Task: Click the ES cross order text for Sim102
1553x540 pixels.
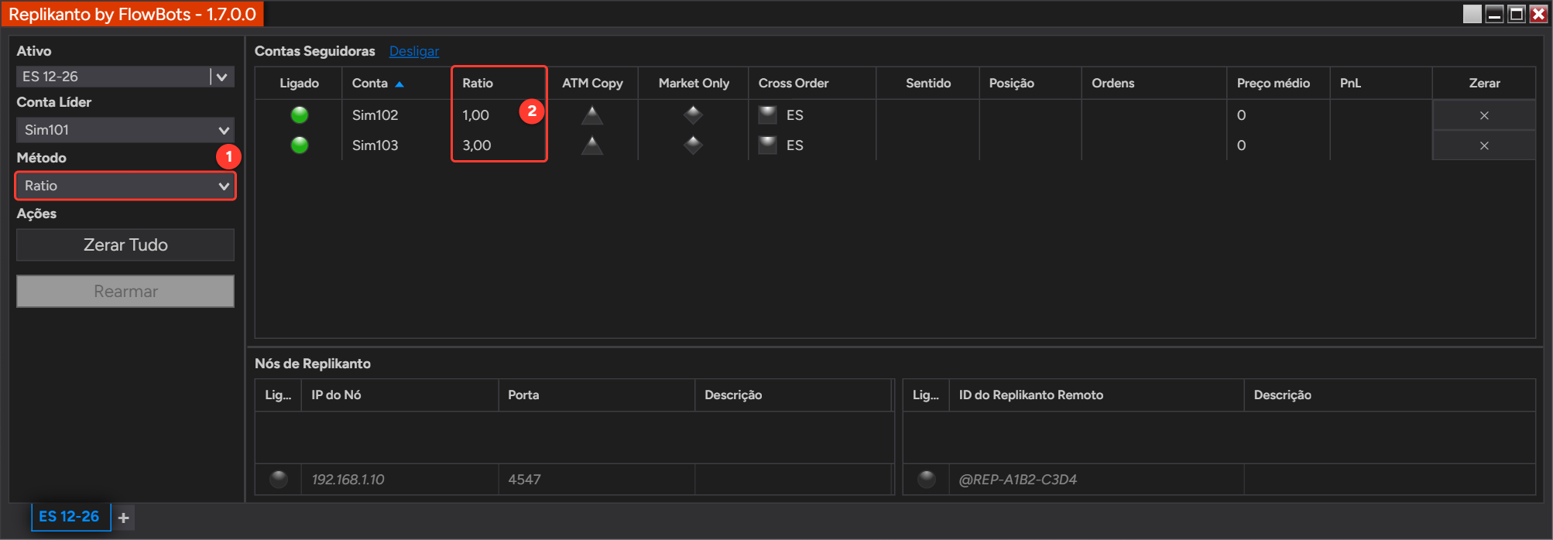Action: pos(795,115)
